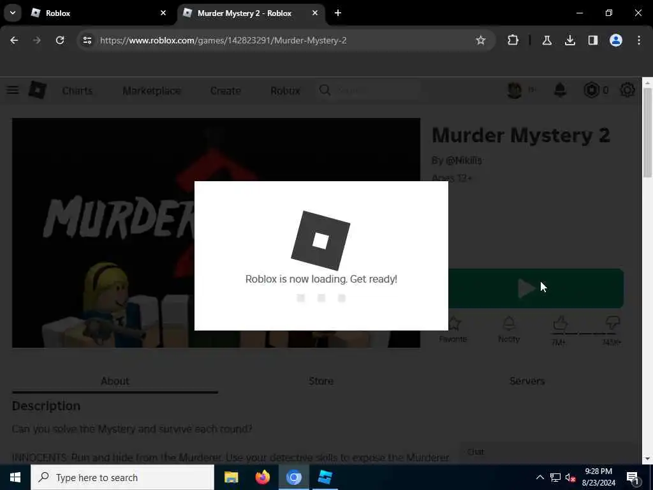Screen dimensions: 653x490
Task: Open the Windows notification center
Action: (x=633, y=477)
